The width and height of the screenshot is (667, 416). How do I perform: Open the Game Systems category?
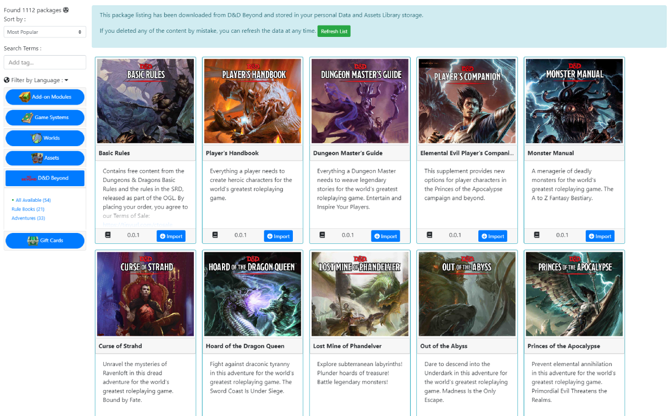point(45,118)
